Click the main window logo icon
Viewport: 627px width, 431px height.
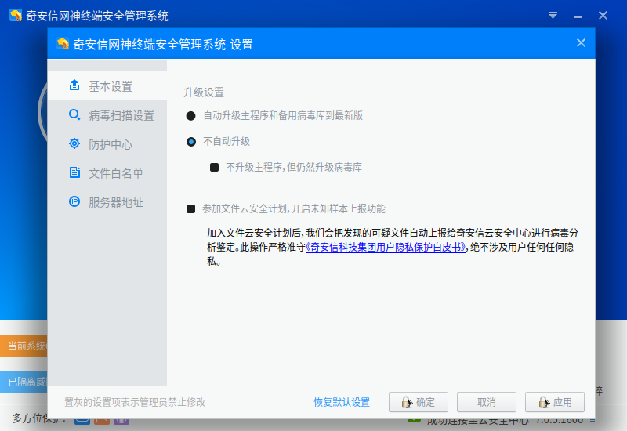coord(15,16)
